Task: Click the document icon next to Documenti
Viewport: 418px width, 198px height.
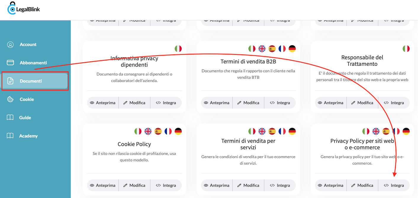Action: pyautogui.click(x=10, y=81)
